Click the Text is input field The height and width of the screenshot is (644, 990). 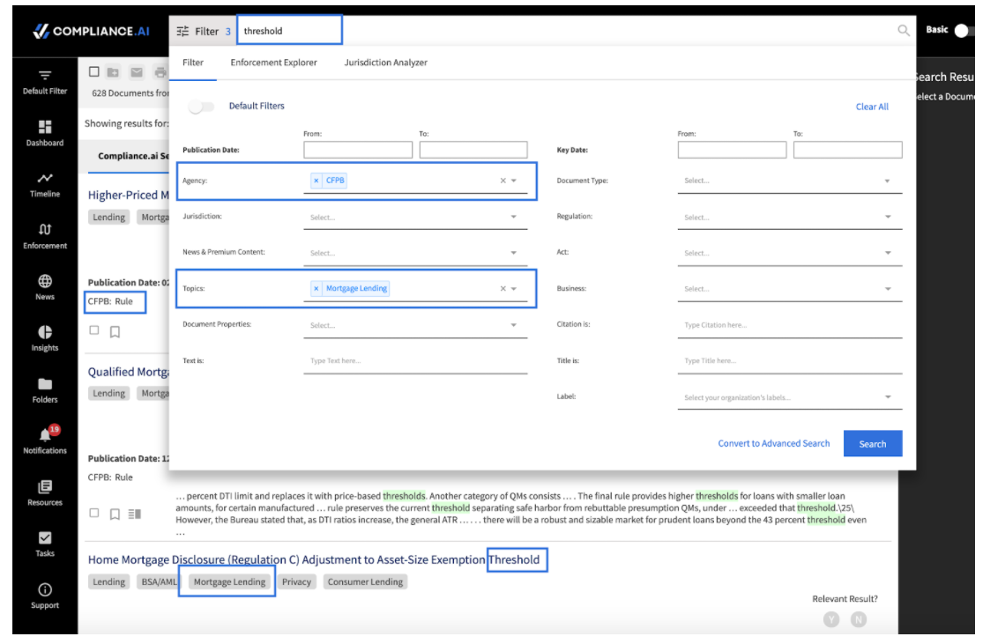(415, 361)
